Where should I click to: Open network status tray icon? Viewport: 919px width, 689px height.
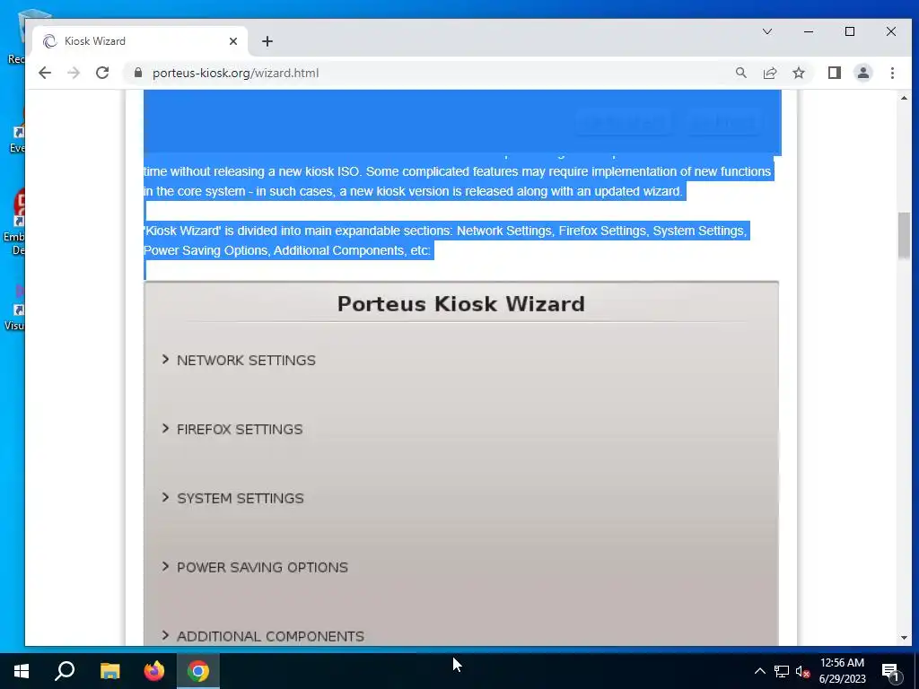782,671
